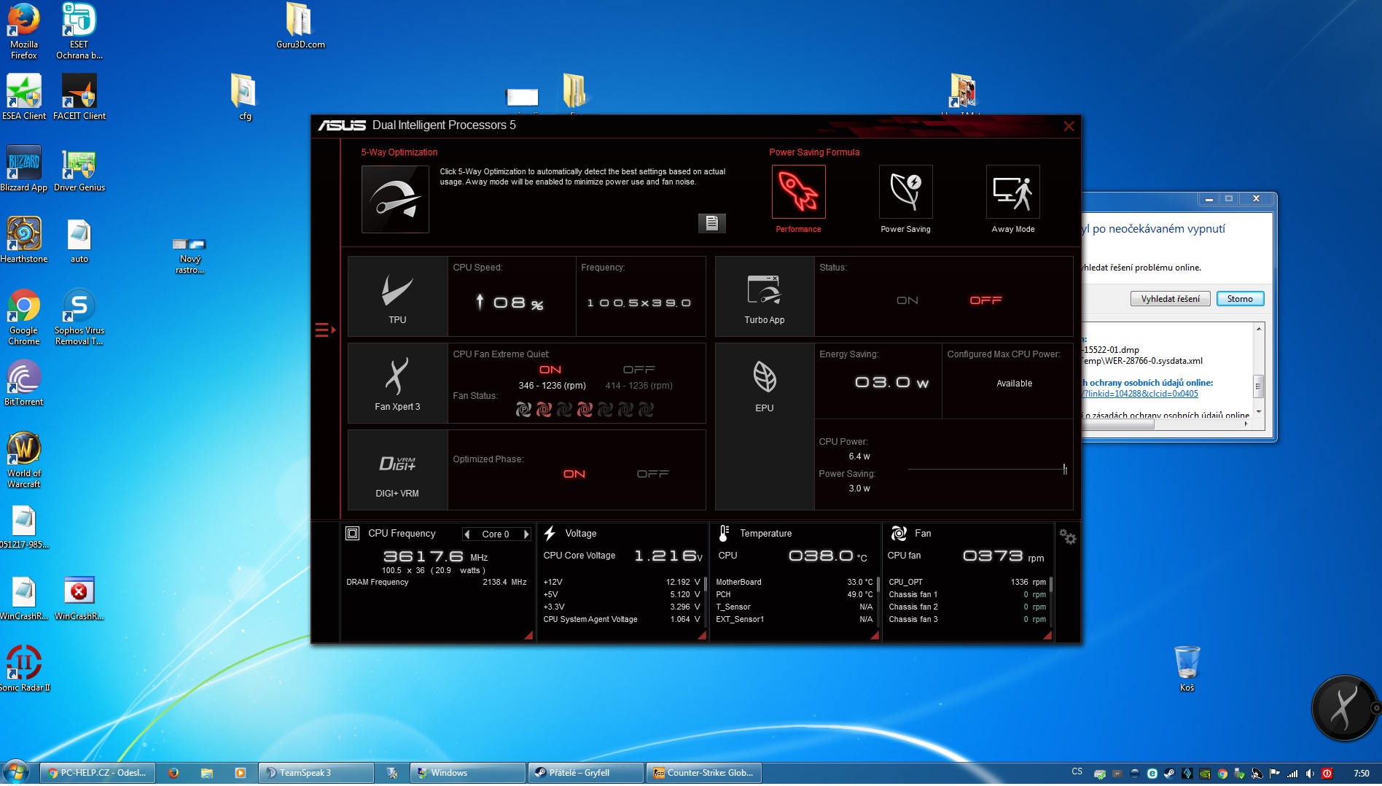Select the World of Warcraft shortcut
The image size is (1382, 786).
pos(23,459)
